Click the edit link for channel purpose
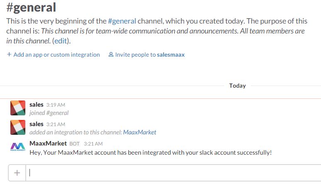The height and width of the screenshot is (184, 321). [61, 41]
